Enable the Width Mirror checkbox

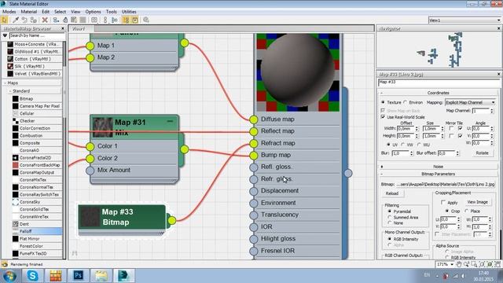click(451, 128)
